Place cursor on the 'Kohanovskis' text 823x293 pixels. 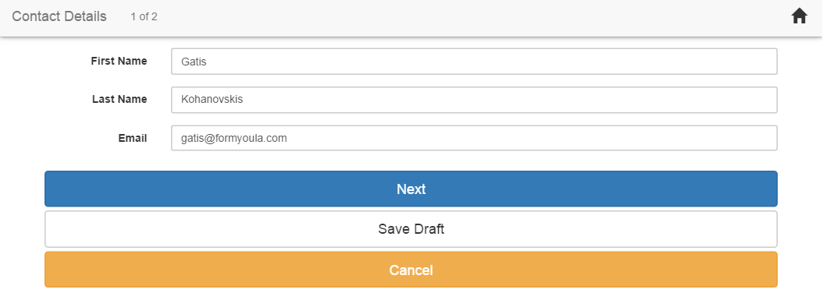pos(212,99)
